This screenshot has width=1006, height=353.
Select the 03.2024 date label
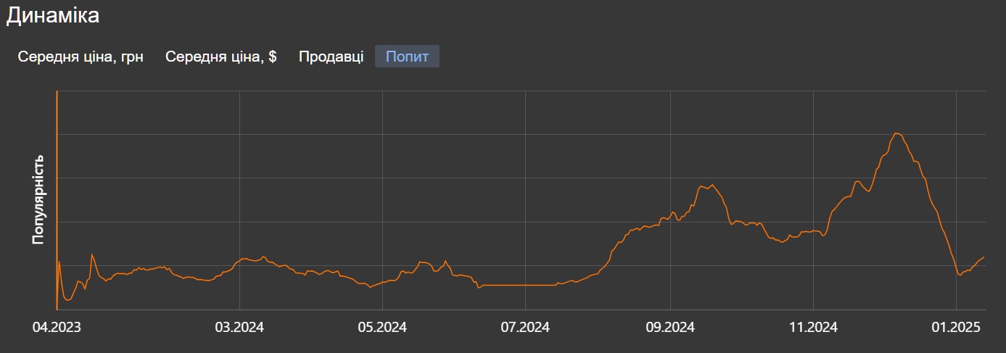point(239,328)
